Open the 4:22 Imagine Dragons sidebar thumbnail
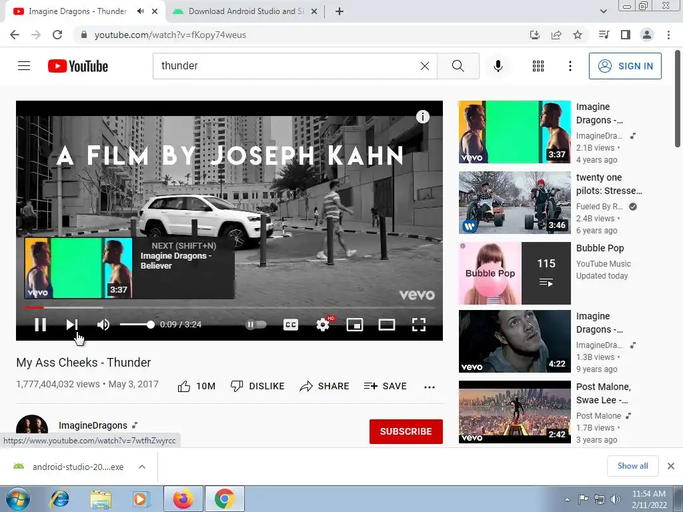 tap(514, 341)
